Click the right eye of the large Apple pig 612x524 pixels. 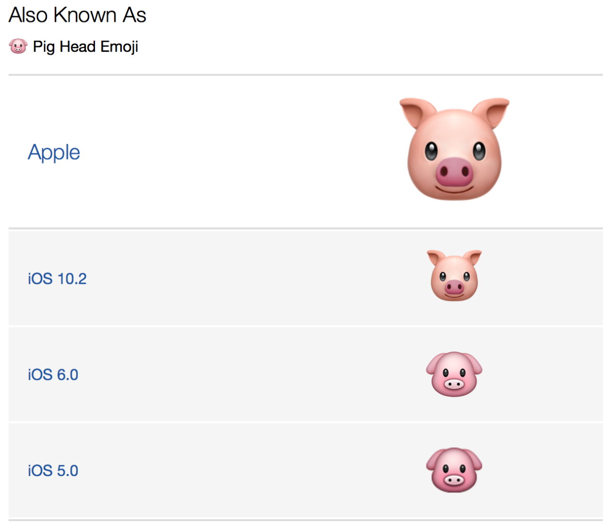[479, 151]
